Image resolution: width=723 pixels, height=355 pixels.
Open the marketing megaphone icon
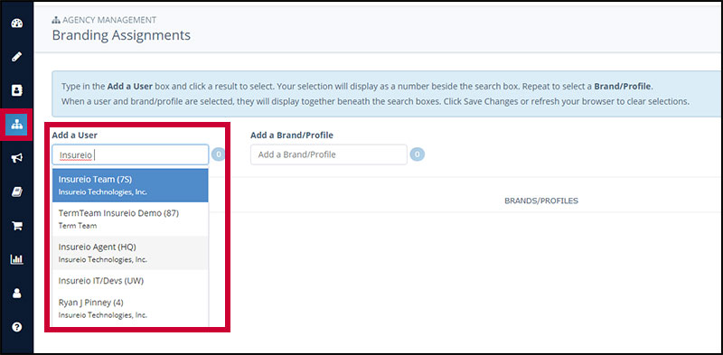tap(16, 158)
